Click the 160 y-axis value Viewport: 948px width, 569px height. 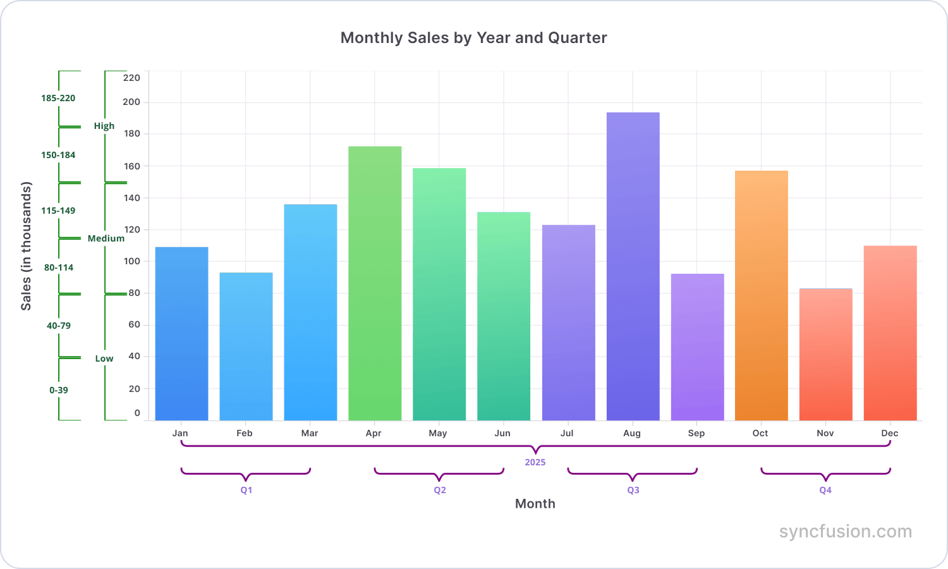[131, 166]
